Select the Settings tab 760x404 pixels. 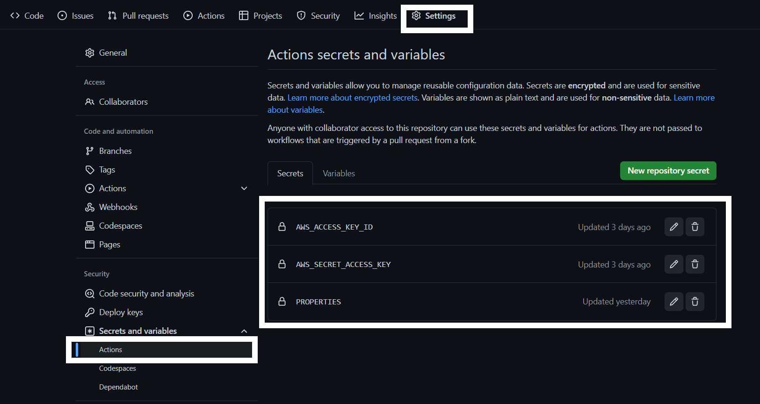tap(434, 15)
